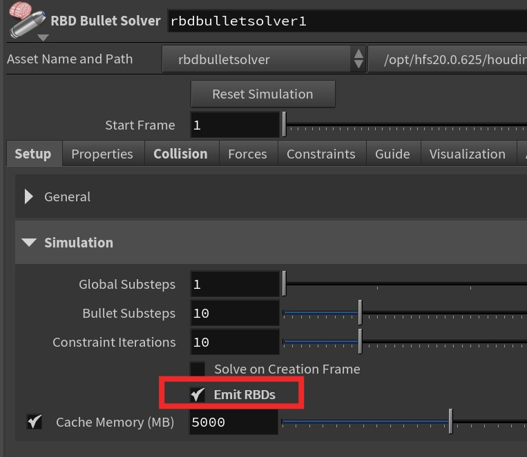Toggle the Cache Memory (MB) checkbox

coord(35,422)
